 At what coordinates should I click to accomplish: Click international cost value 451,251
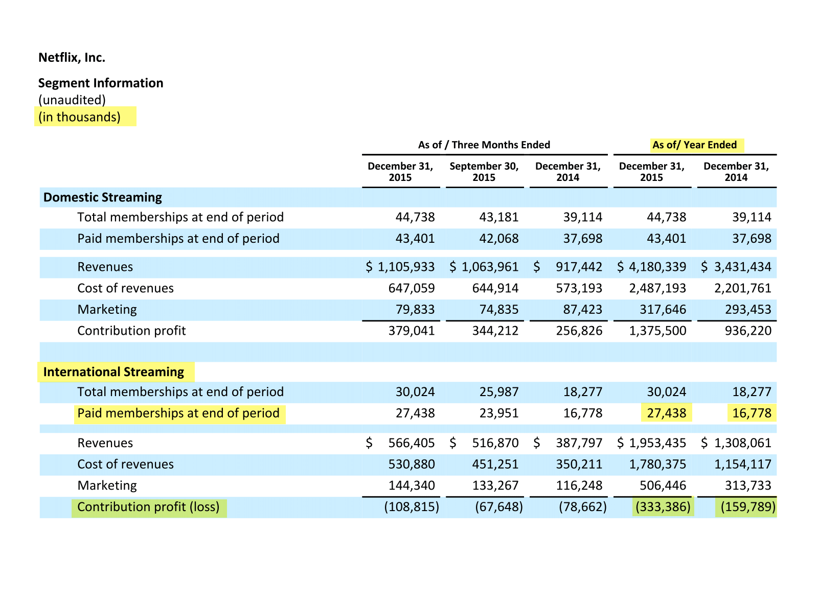pyautogui.click(x=495, y=465)
